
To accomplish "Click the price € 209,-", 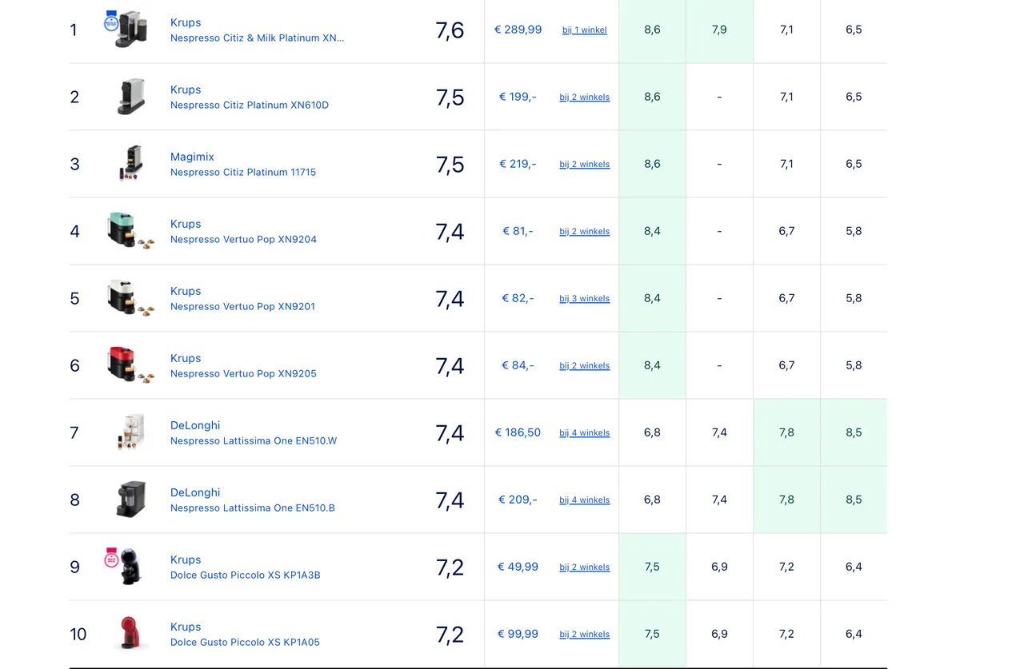I will click(518, 500).
